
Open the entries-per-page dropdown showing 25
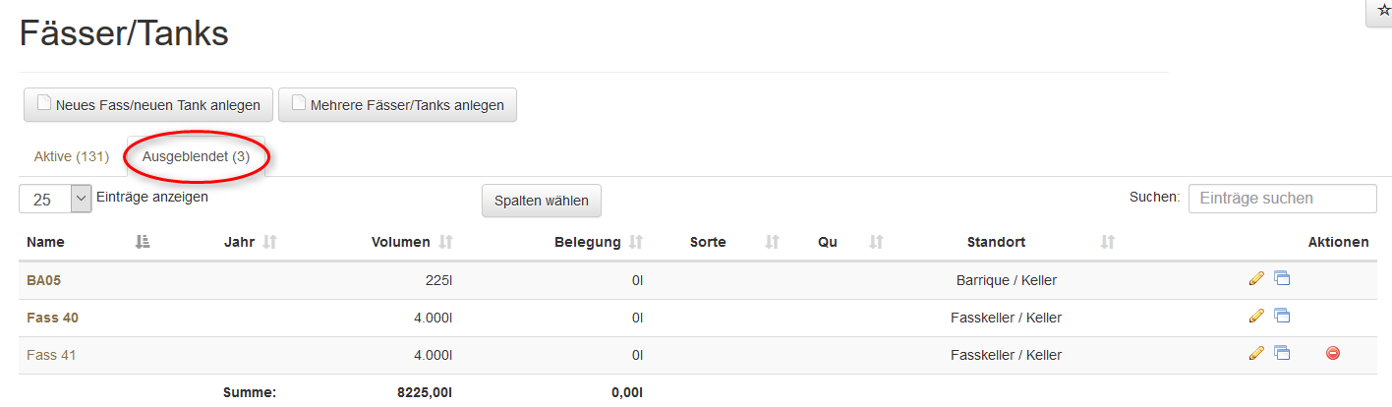click(x=55, y=199)
